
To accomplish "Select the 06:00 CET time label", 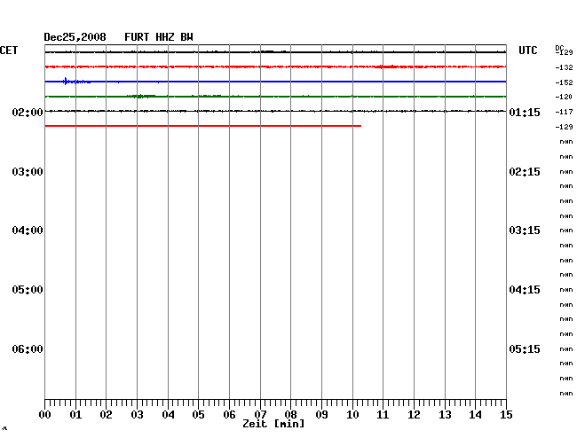I will pos(28,349).
